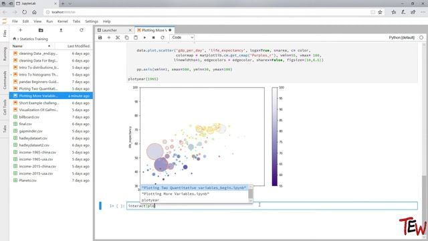Select the Plotting More Variables notebook tab
Image resolution: width=428 pixels, height=241 pixels.
click(x=154, y=30)
